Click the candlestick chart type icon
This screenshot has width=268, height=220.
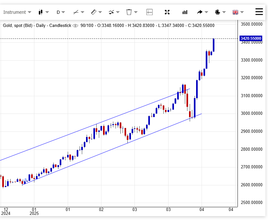pyautogui.click(x=40, y=12)
